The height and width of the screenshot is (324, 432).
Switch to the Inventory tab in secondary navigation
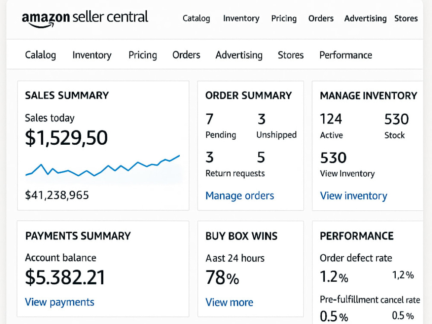(x=92, y=55)
